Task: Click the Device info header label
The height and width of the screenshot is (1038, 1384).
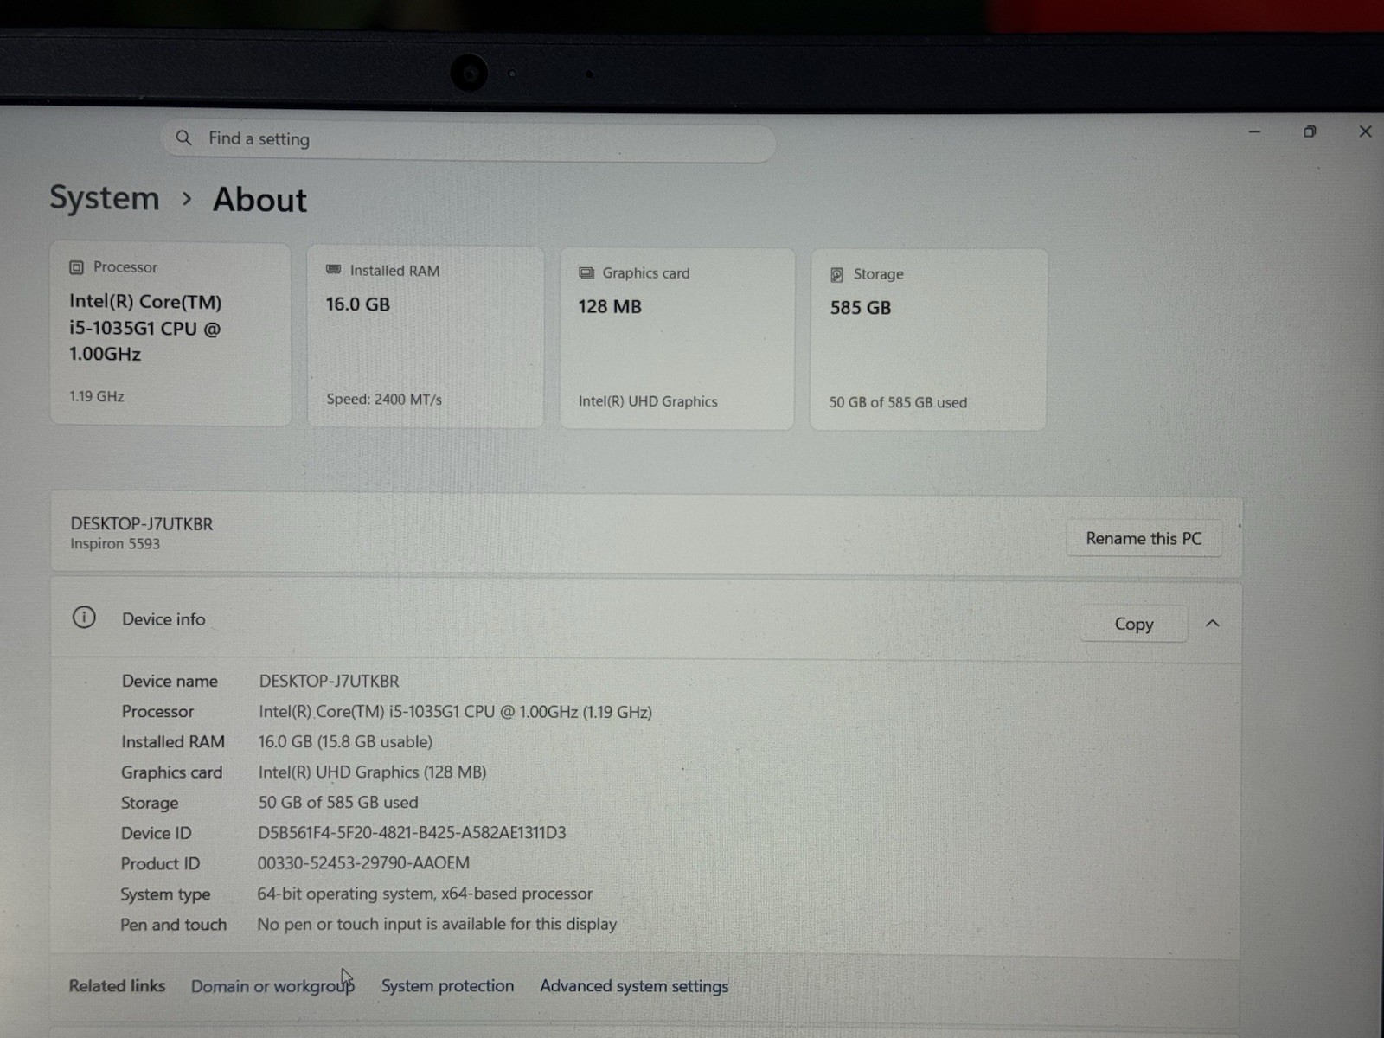Action: (x=163, y=619)
